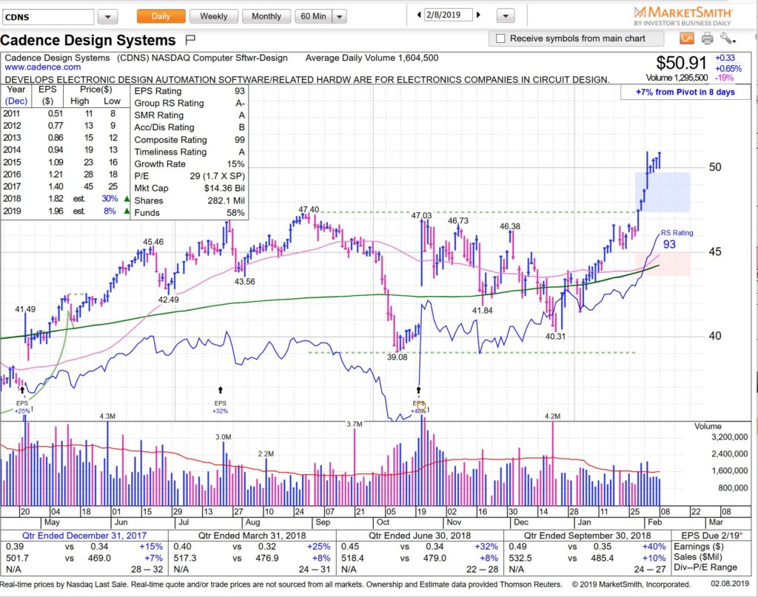Switch to the Daily chart view
758x597 pixels.
point(161,16)
